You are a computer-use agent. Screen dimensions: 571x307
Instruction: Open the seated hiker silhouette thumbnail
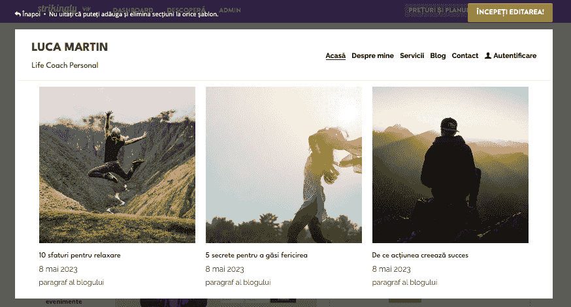[450, 165]
